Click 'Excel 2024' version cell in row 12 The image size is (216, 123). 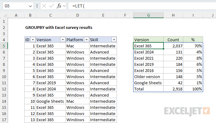(x=51, y=89)
